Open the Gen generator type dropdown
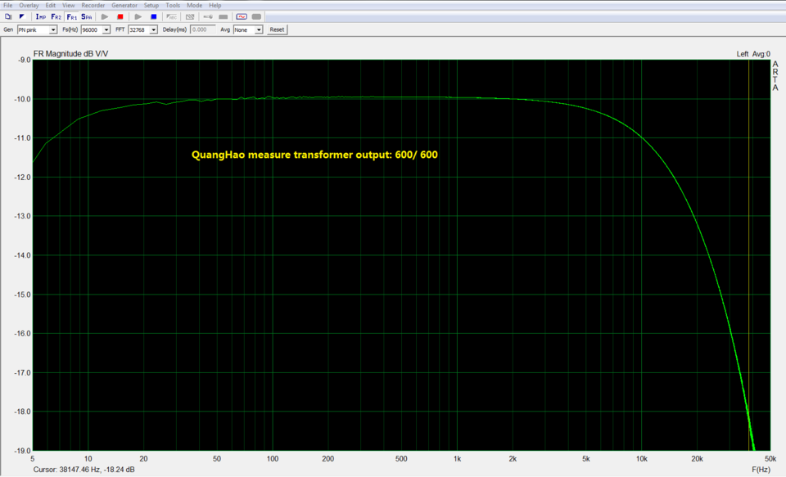This screenshot has width=786, height=477. [x=37, y=30]
